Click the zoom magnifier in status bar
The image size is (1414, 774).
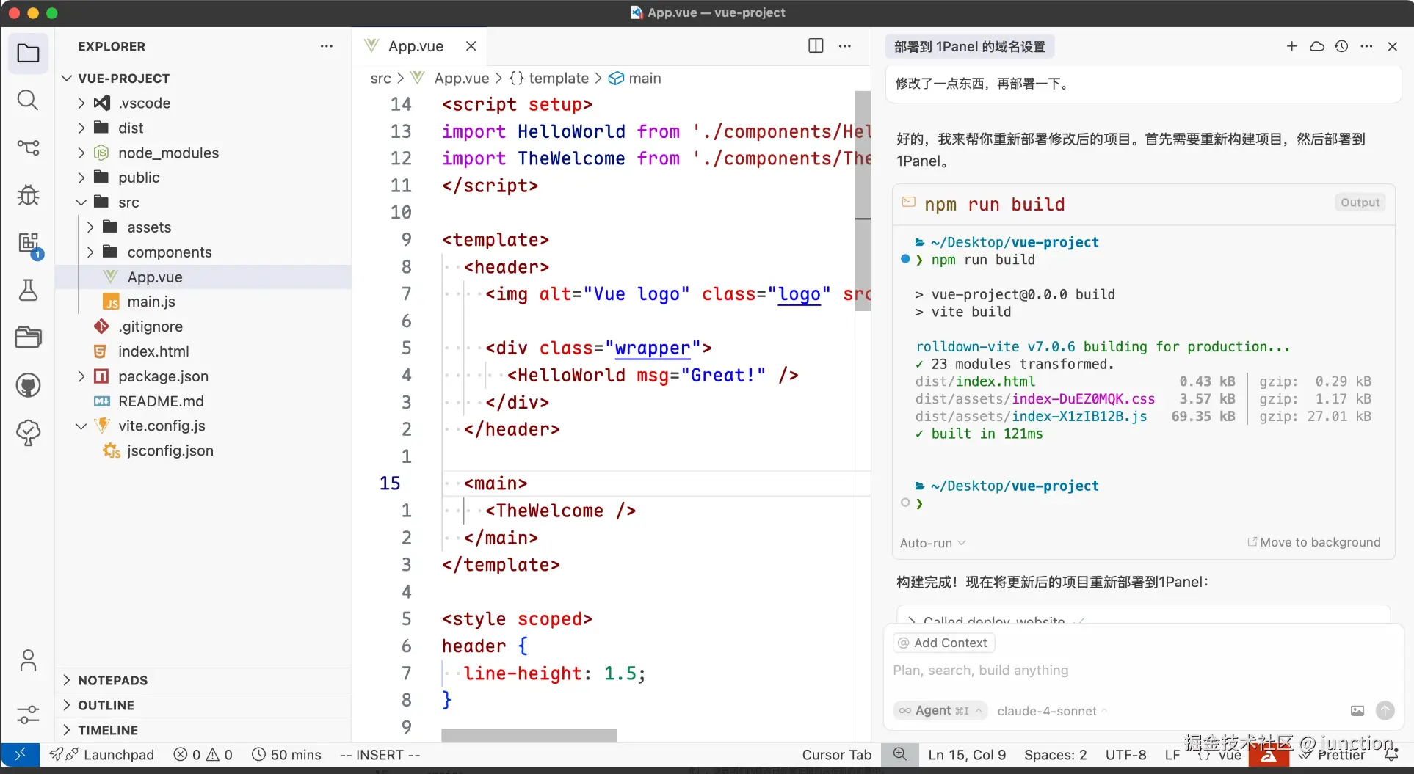pyautogui.click(x=900, y=754)
